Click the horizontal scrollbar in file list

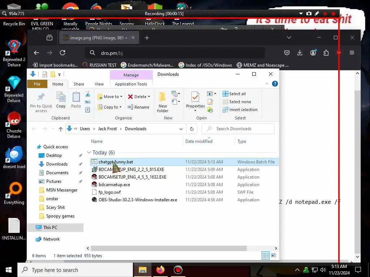[x=169, y=248]
